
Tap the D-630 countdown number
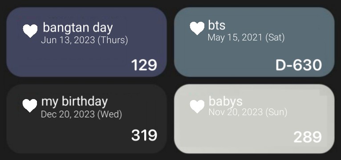point(299,65)
